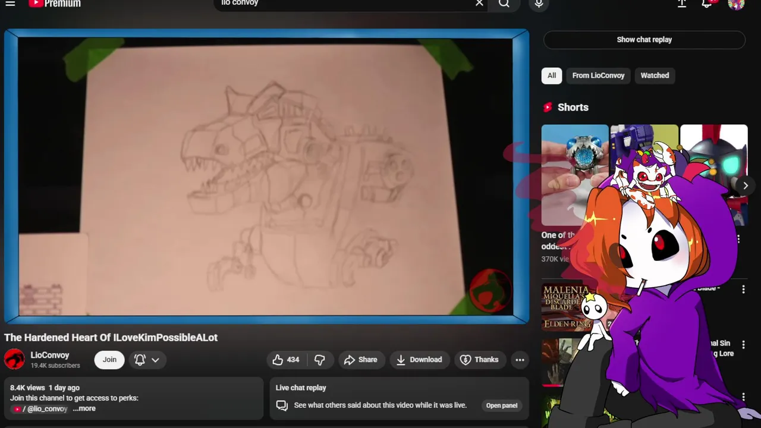Show chat replay

coord(644,40)
